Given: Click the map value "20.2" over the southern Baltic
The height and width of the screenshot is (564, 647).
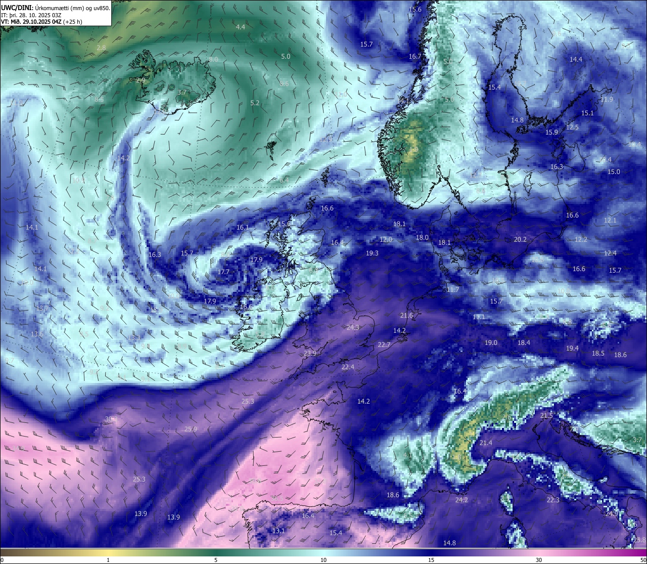Looking at the screenshot, I should [x=520, y=239].
